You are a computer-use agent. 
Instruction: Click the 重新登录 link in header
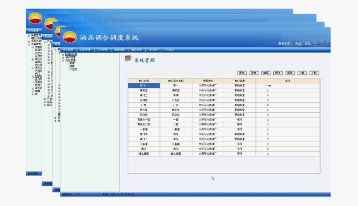pyautogui.click(x=284, y=44)
